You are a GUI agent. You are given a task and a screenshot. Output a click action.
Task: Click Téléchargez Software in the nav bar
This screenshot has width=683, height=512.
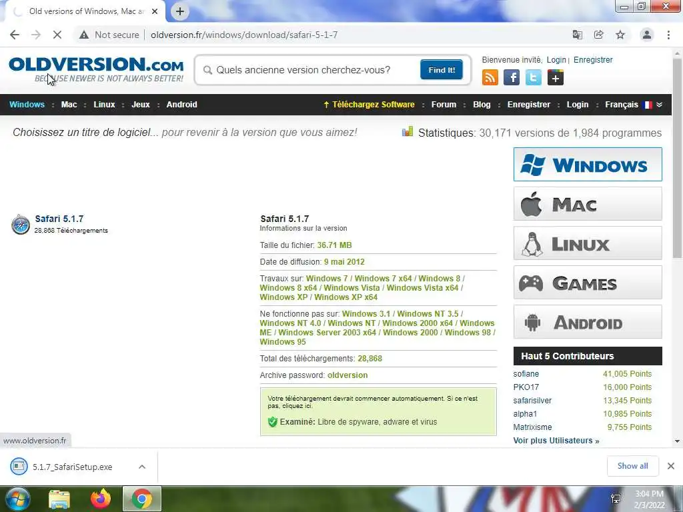pos(369,105)
